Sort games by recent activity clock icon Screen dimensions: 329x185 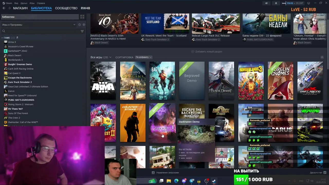79,25
